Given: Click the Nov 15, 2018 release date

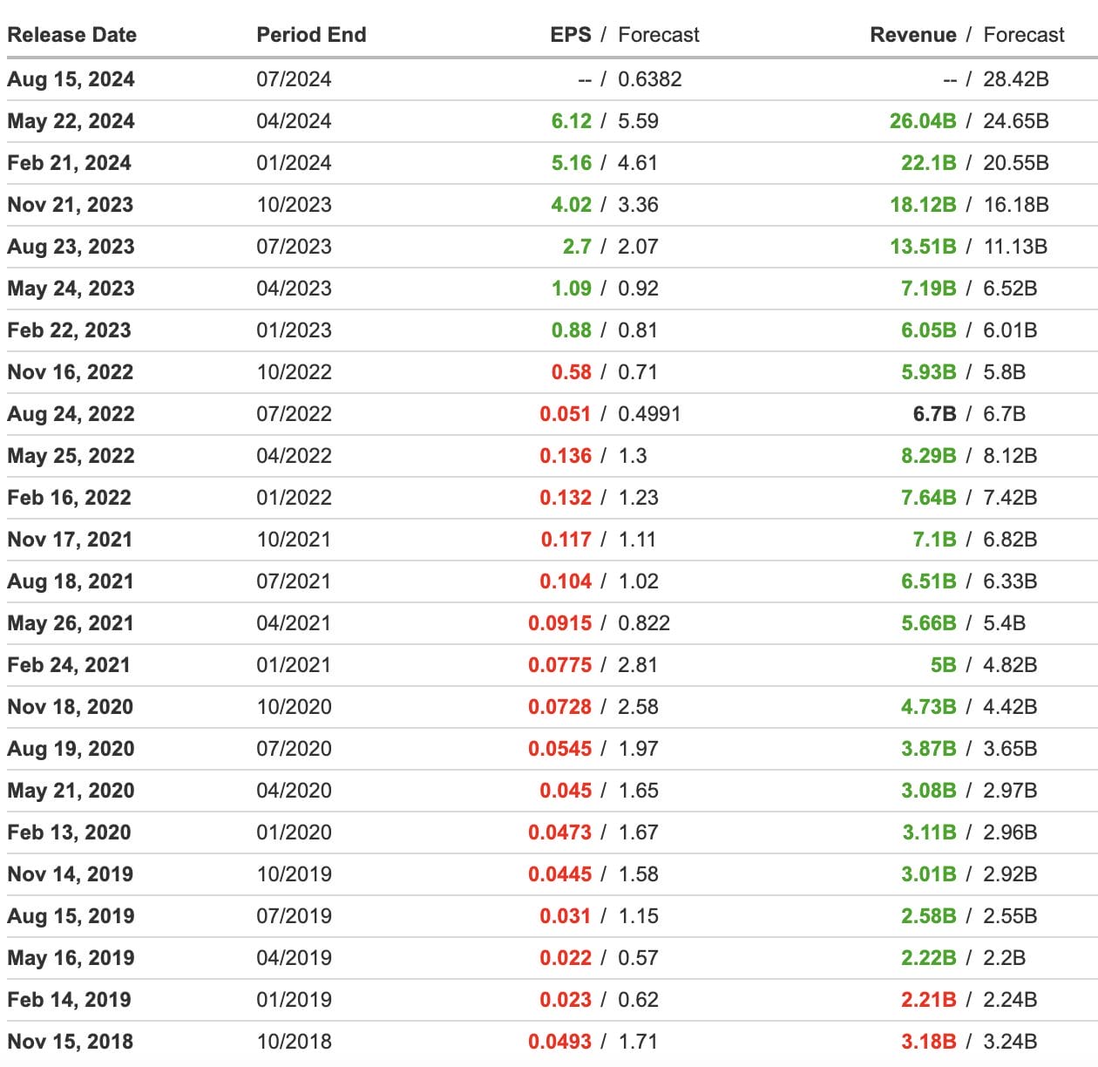Looking at the screenshot, I should [70, 1042].
